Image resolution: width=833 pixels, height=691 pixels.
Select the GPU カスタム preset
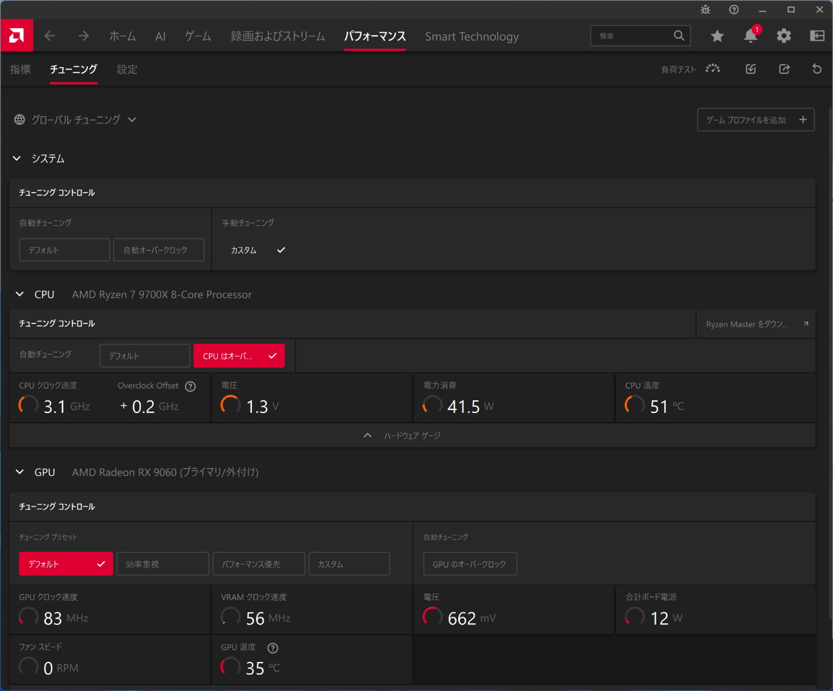(x=349, y=564)
